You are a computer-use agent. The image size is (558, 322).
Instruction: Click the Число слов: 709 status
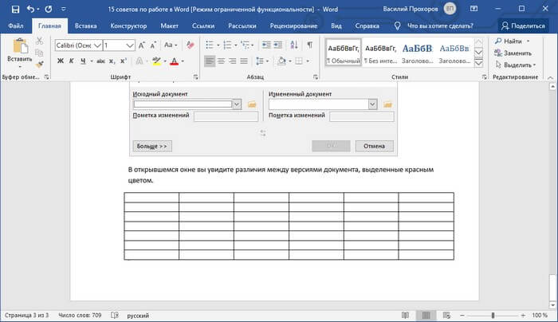80,316
